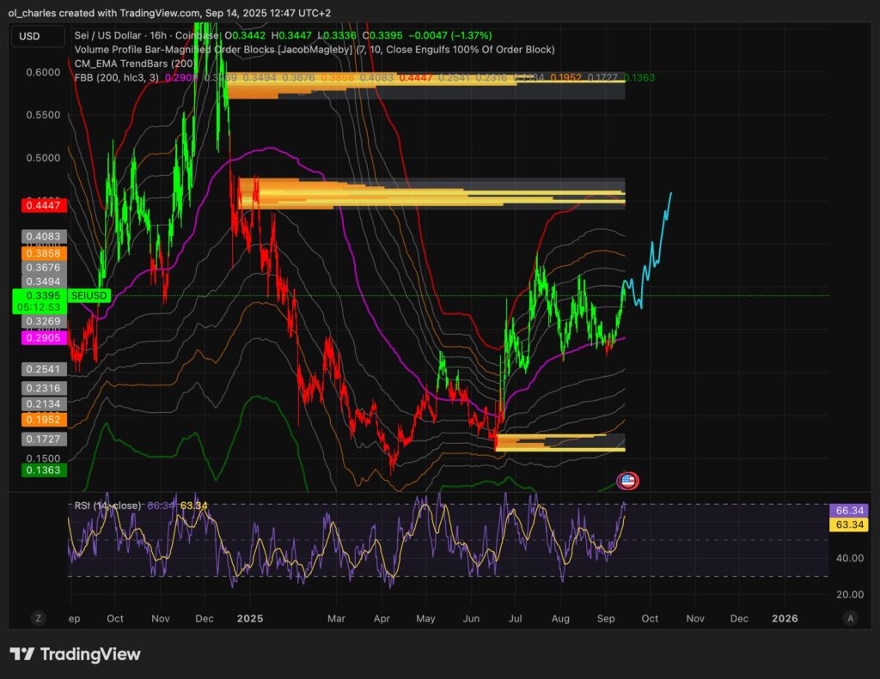Click the orange 0.3858 price label
The image size is (880, 679).
pos(40,255)
